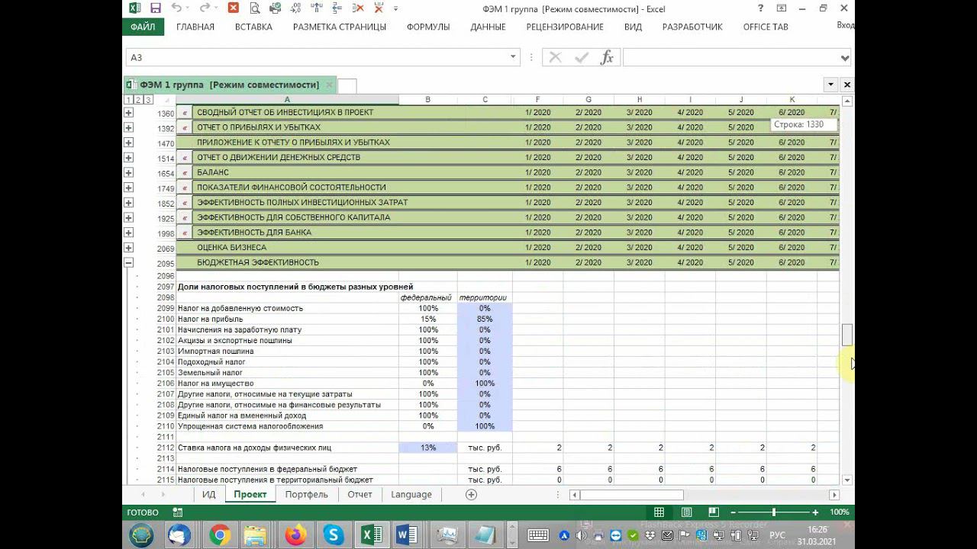This screenshot has width=977, height=549.
Task: Click the horizontal scrollbar thumb
Action: click(631, 495)
